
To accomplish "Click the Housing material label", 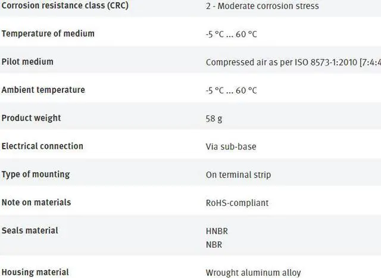I will tap(35, 272).
